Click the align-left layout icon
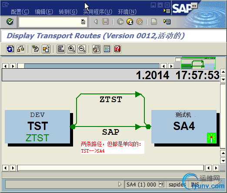227x193 pixels. click(61, 49)
